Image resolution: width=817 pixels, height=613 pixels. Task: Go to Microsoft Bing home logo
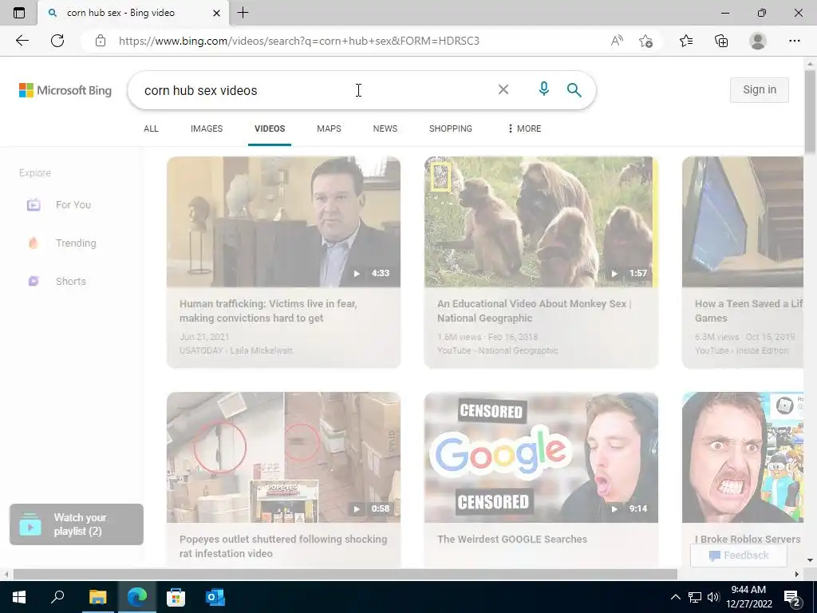tap(65, 90)
